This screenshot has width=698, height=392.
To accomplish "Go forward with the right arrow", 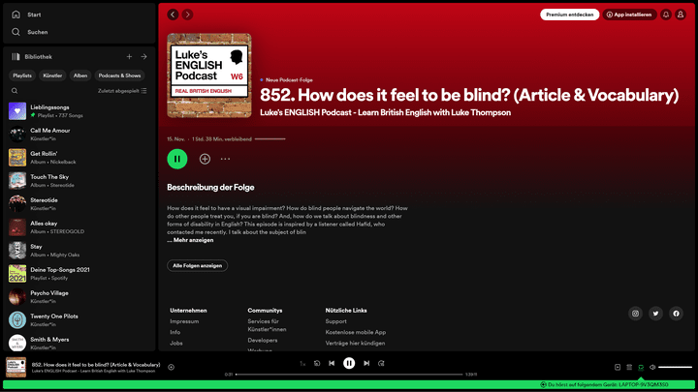I will (187, 15).
